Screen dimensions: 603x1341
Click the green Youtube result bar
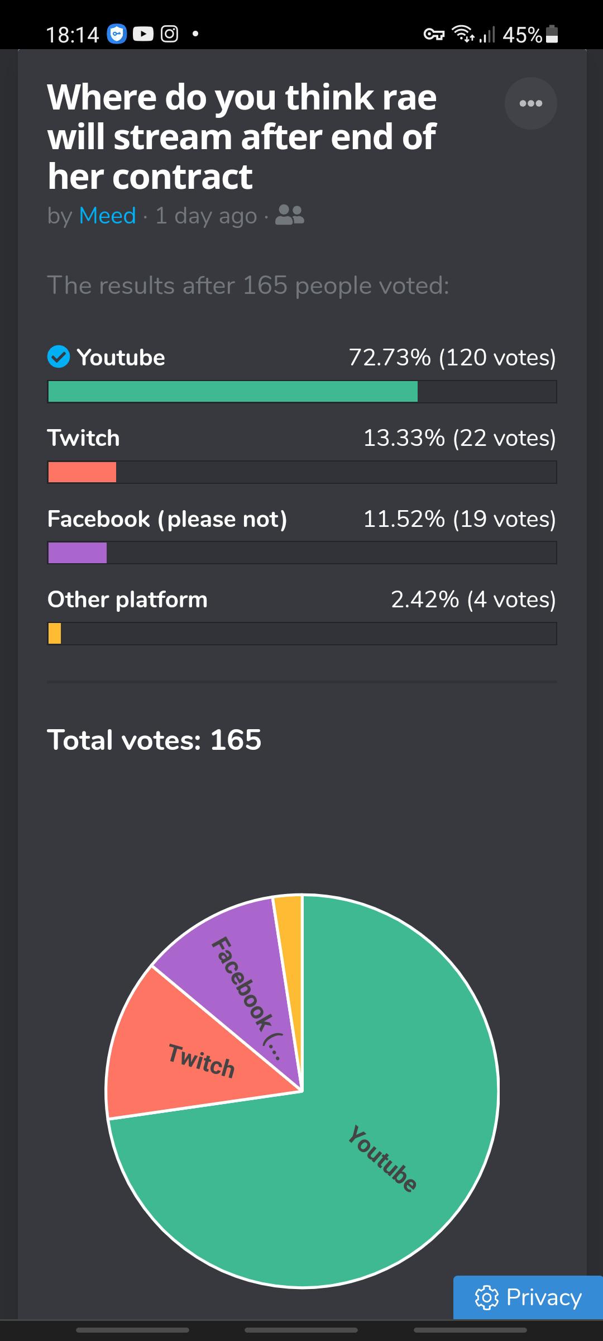point(233,391)
